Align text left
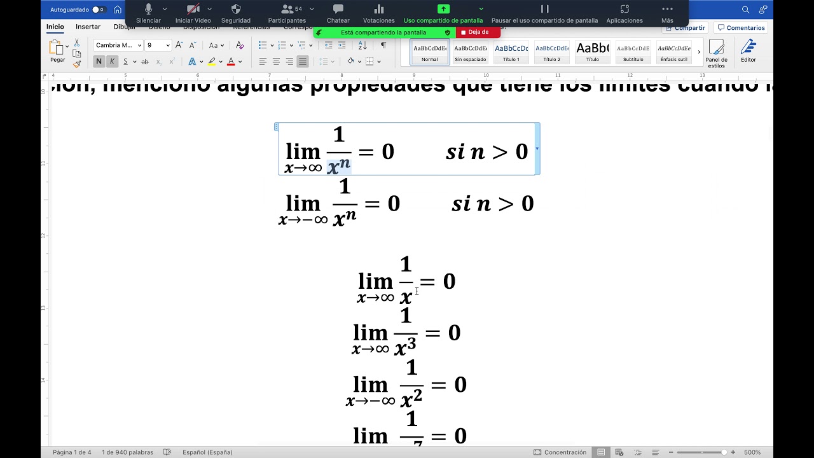Image resolution: width=814 pixels, height=458 pixels. pos(263,62)
